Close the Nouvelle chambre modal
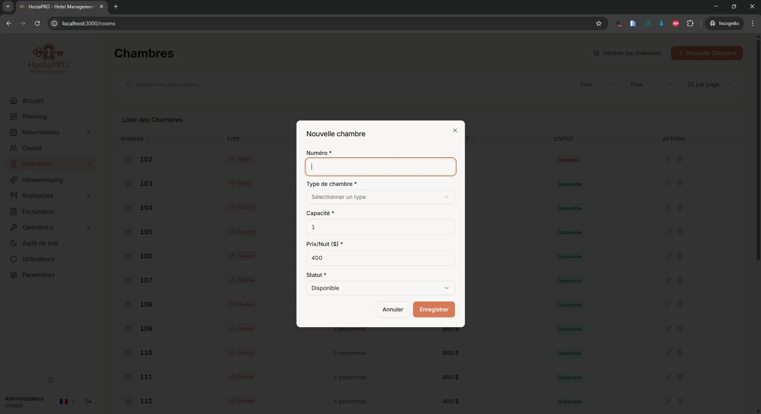 point(454,130)
